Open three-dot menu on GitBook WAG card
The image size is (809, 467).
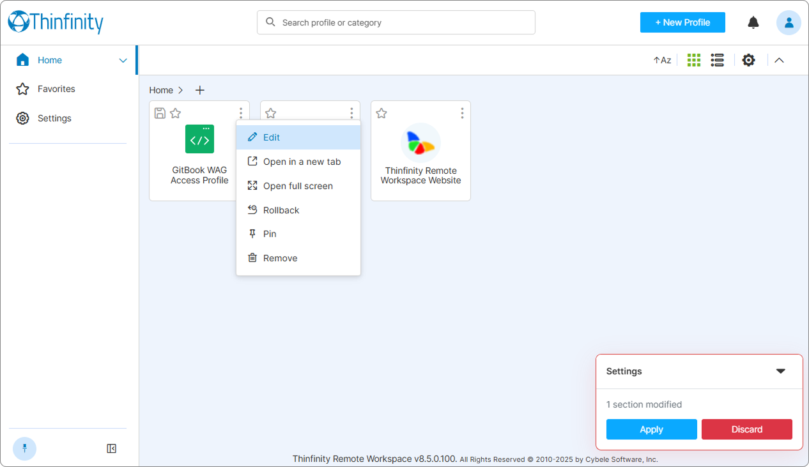pyautogui.click(x=241, y=113)
